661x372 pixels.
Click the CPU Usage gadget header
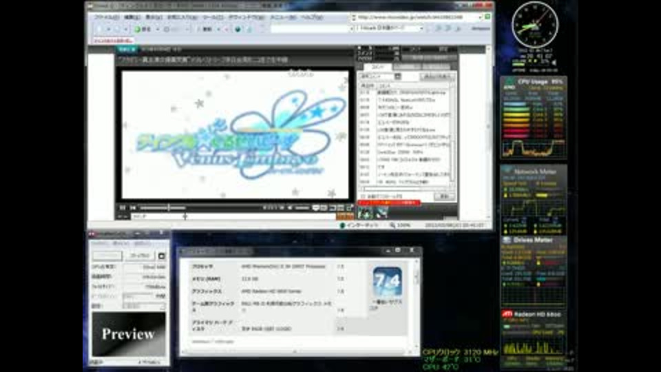coord(534,81)
